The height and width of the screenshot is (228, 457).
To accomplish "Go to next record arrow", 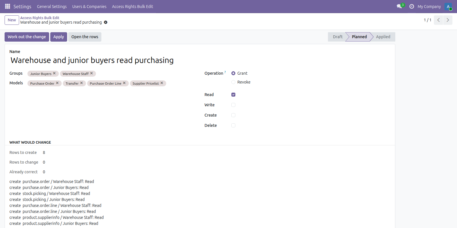I will (x=448, y=20).
